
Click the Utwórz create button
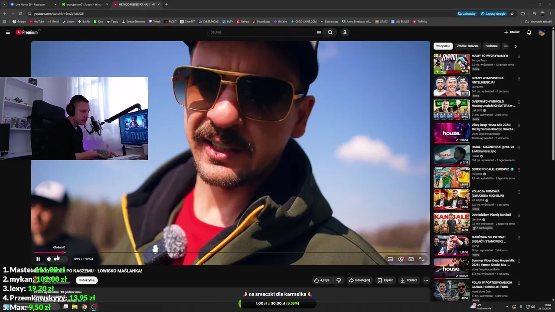(512, 32)
